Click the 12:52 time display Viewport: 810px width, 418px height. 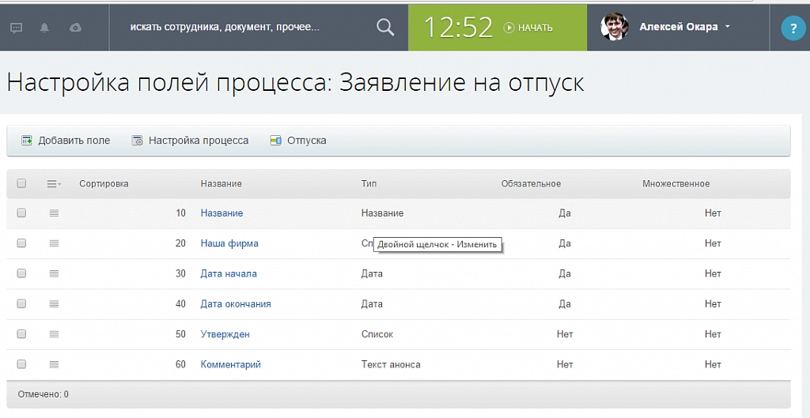[x=458, y=28]
